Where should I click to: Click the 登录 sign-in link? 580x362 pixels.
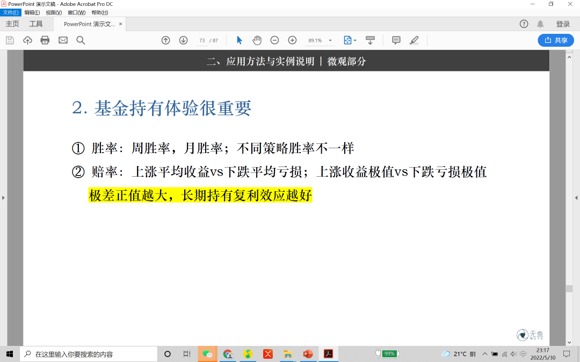point(563,24)
